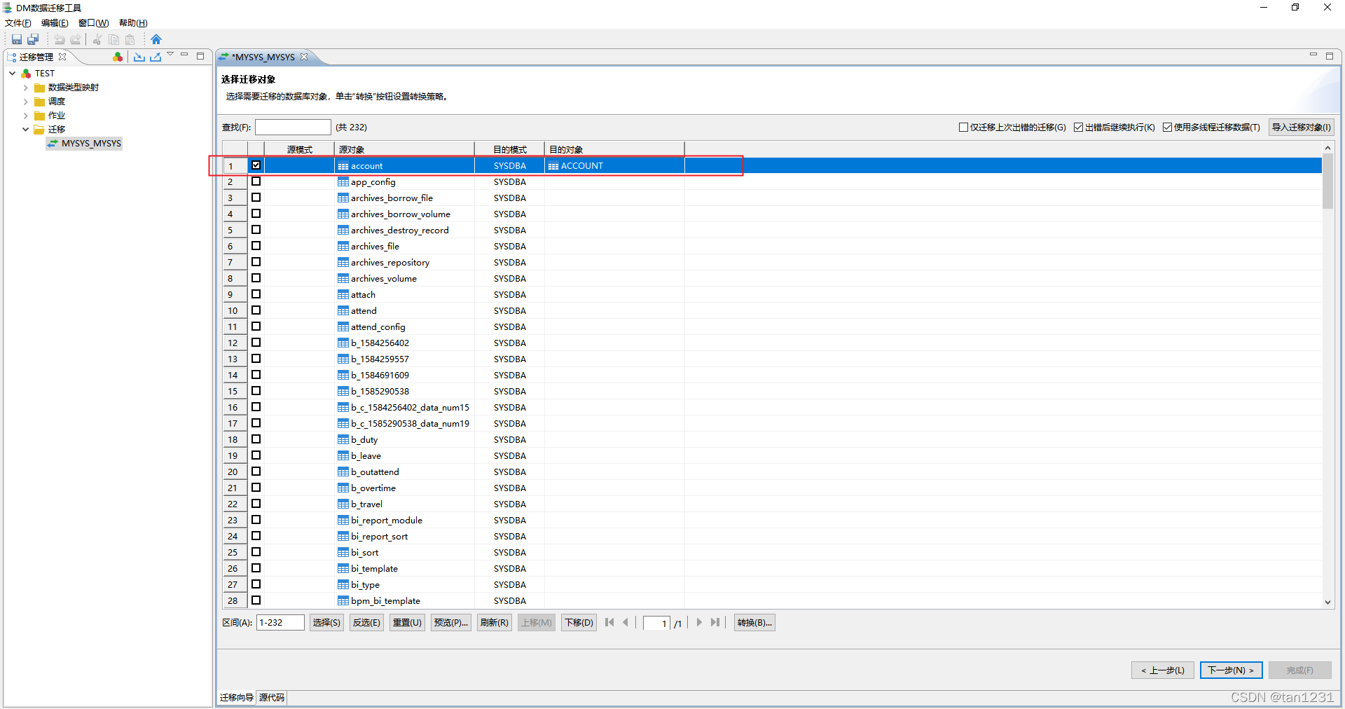Check the app_config row checkbox
1345x709 pixels.
256,181
